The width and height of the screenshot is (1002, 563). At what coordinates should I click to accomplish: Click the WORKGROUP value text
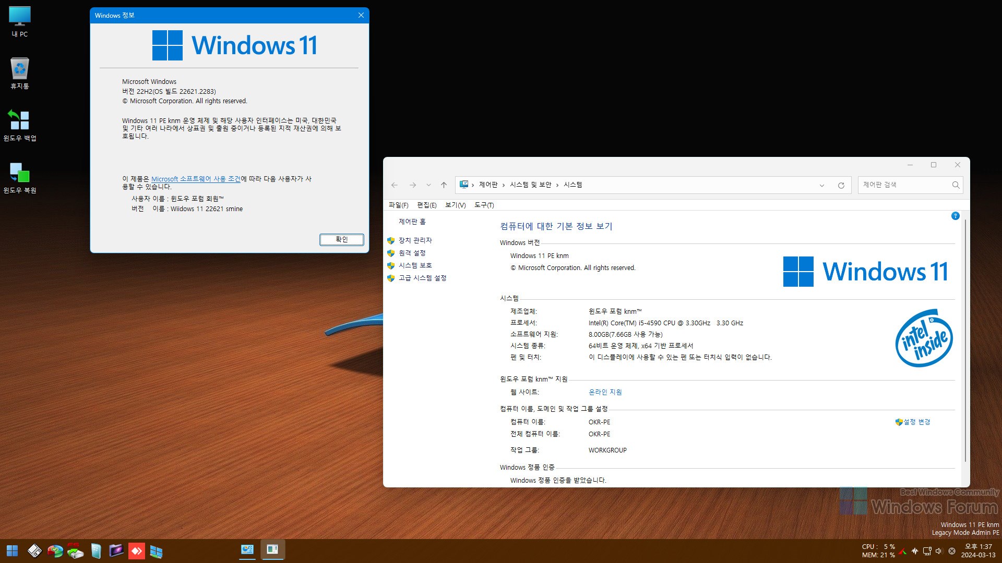pyautogui.click(x=607, y=450)
